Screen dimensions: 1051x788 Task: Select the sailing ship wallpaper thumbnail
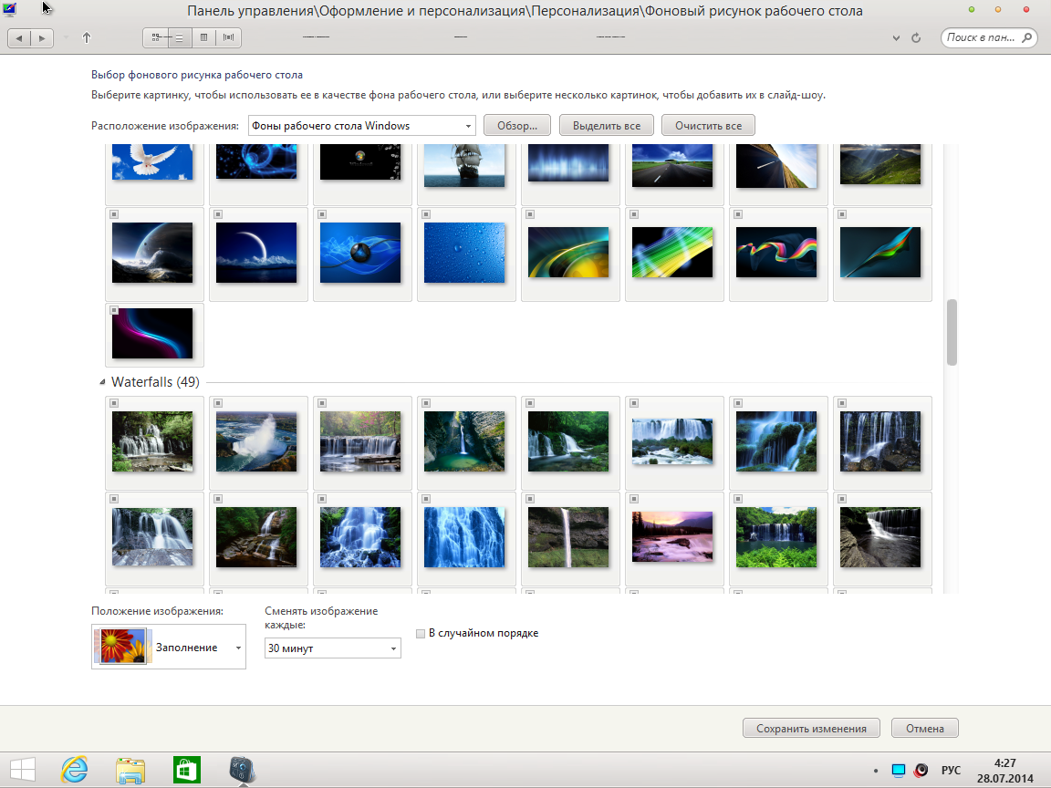(463, 165)
